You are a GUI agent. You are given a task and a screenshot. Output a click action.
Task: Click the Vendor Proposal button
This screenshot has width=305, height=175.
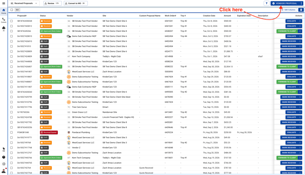[285, 3]
